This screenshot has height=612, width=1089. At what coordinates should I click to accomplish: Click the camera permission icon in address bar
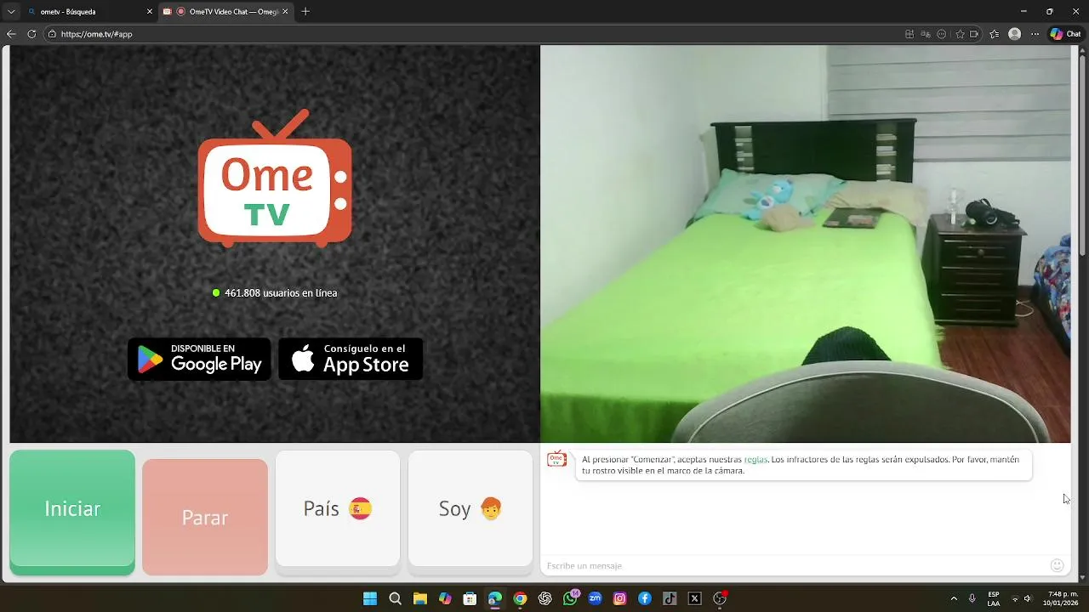coord(975,34)
